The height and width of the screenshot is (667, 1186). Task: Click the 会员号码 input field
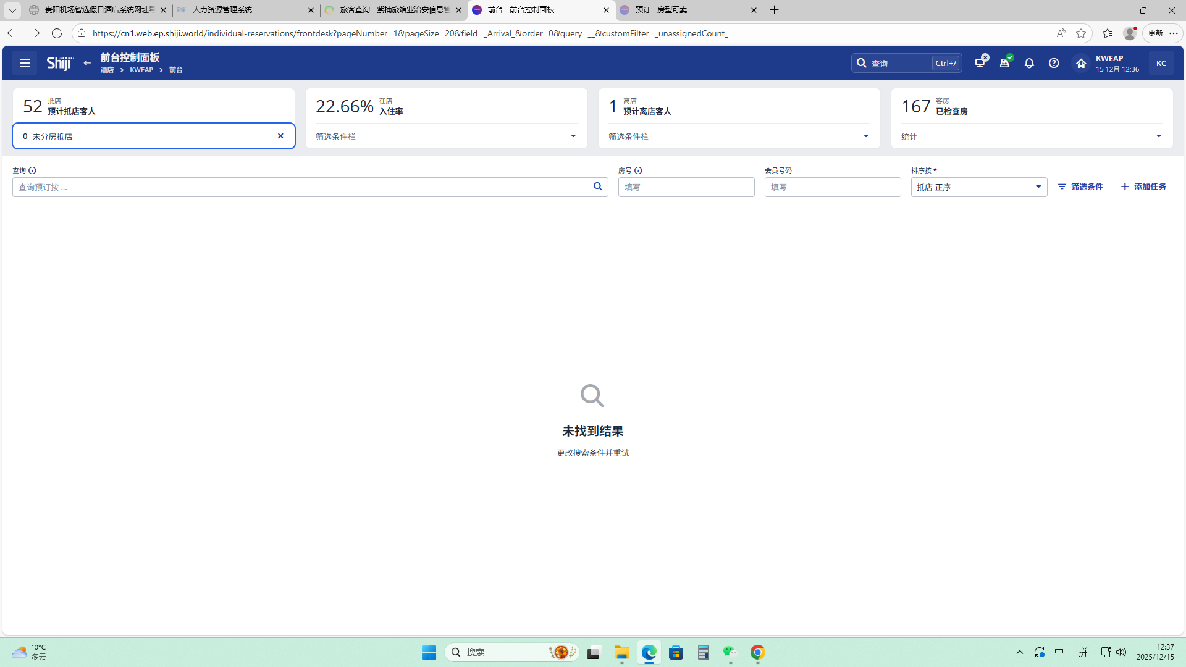[x=832, y=187]
